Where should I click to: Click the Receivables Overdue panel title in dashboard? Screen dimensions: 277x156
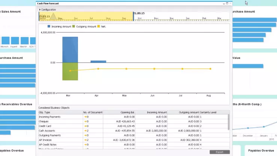point(16,104)
